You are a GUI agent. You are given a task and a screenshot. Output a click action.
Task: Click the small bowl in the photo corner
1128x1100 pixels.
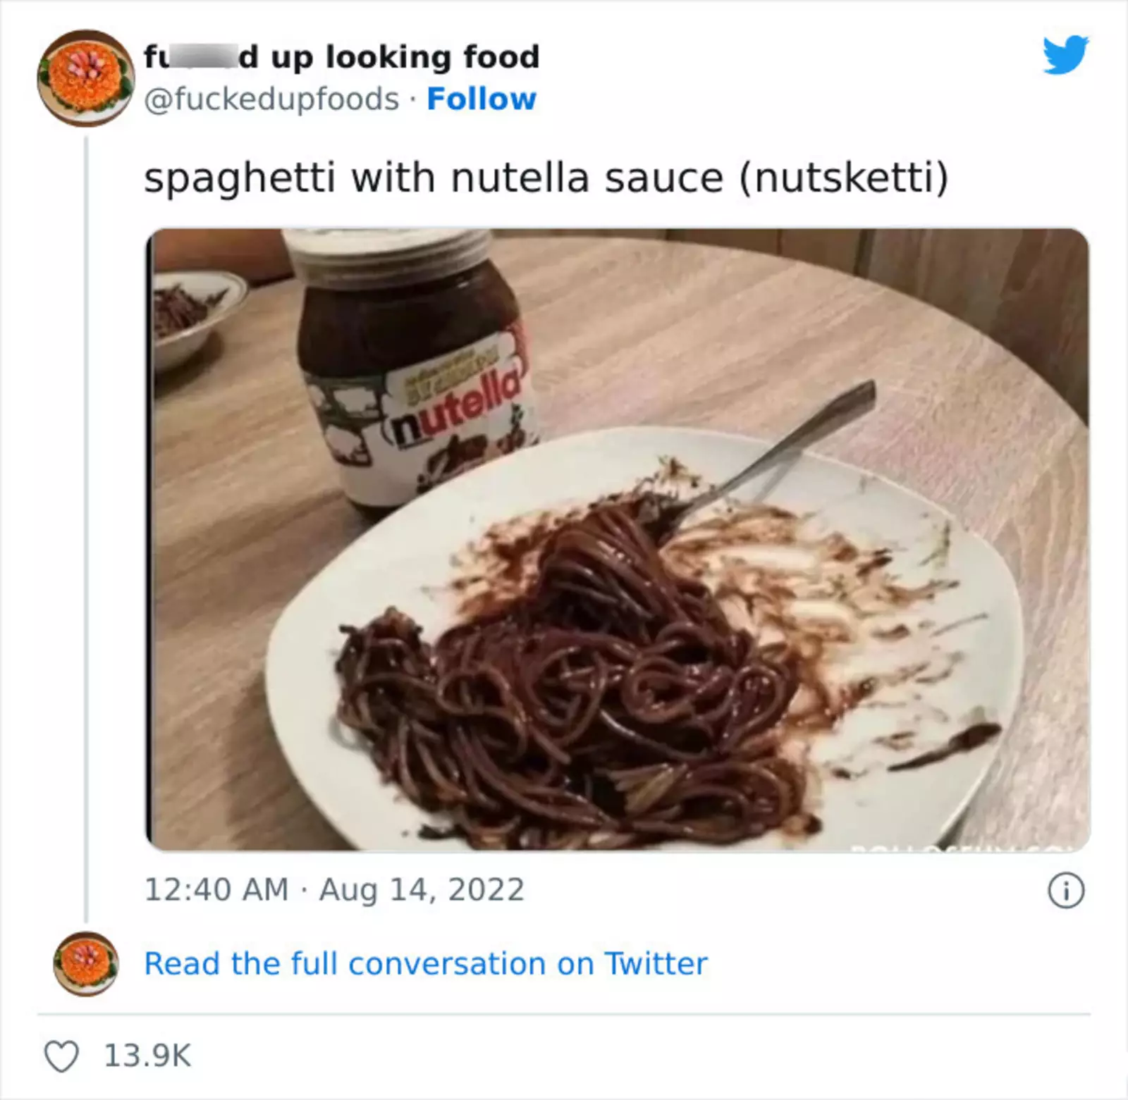tap(190, 310)
